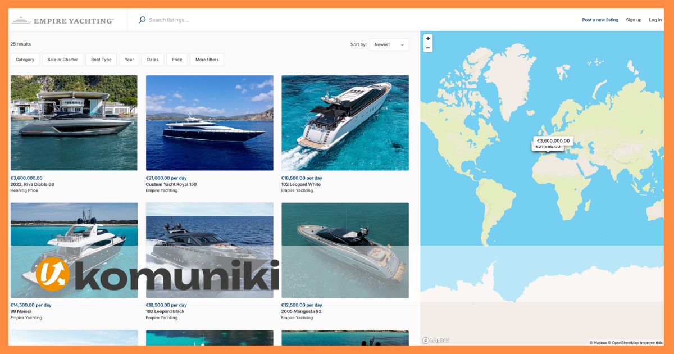Click the Mapbox logo on the map
The height and width of the screenshot is (354, 674).
tap(436, 340)
